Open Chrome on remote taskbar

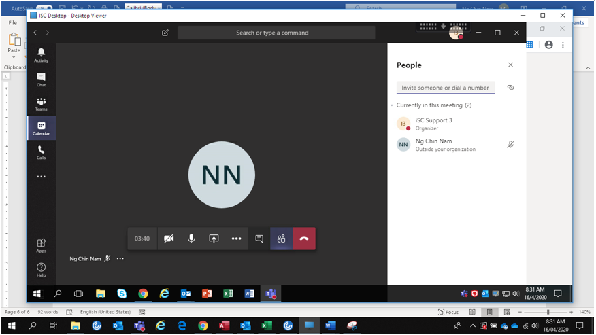pos(143,294)
